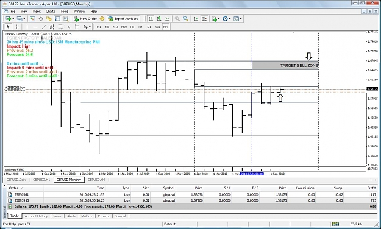Switch to W1 timeframe

[x=157, y=27]
